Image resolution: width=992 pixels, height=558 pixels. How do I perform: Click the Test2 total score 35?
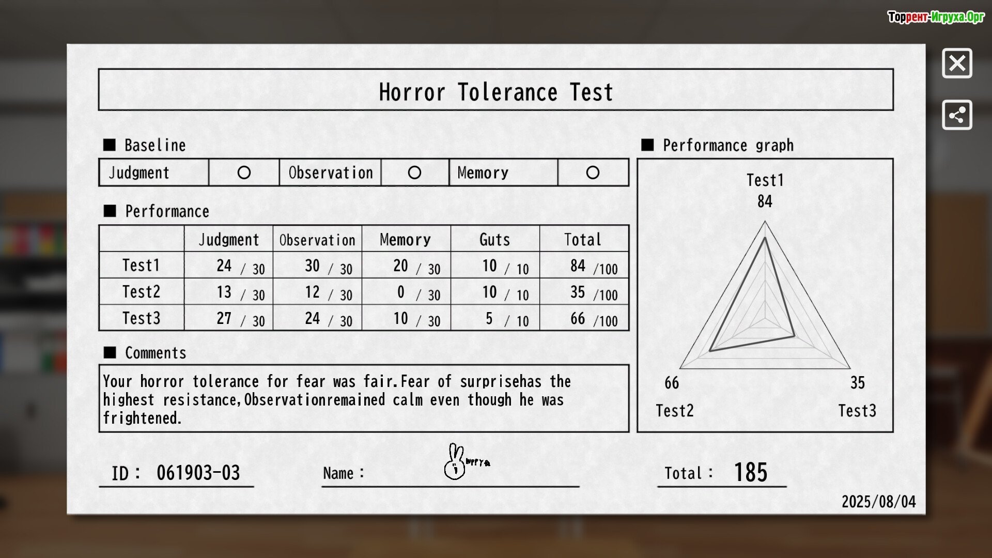click(578, 292)
